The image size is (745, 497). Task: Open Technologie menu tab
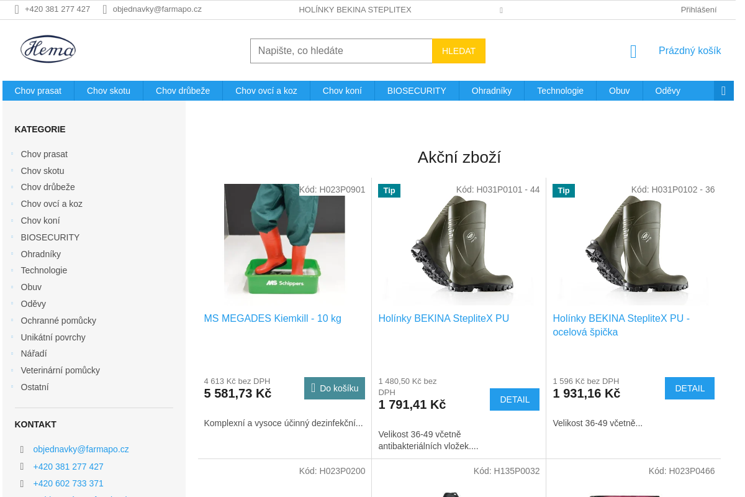click(x=560, y=91)
